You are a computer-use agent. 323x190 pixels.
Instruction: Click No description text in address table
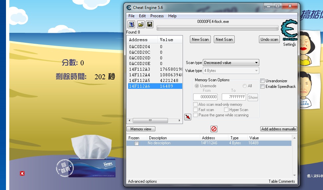159,143
